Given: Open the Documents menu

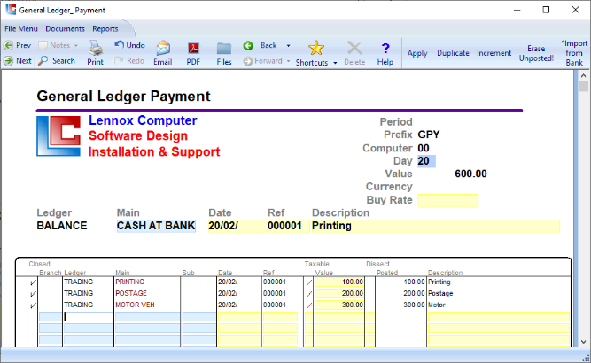Looking at the screenshot, I should coord(65,28).
